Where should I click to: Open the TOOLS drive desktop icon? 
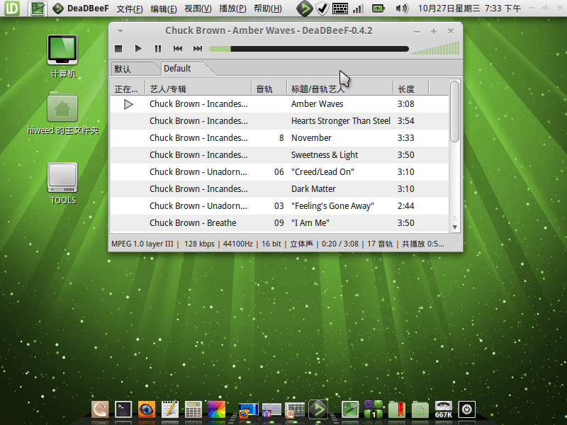click(62, 183)
